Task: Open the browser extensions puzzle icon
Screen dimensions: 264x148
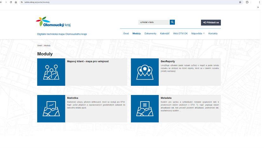Action: [247, 2]
